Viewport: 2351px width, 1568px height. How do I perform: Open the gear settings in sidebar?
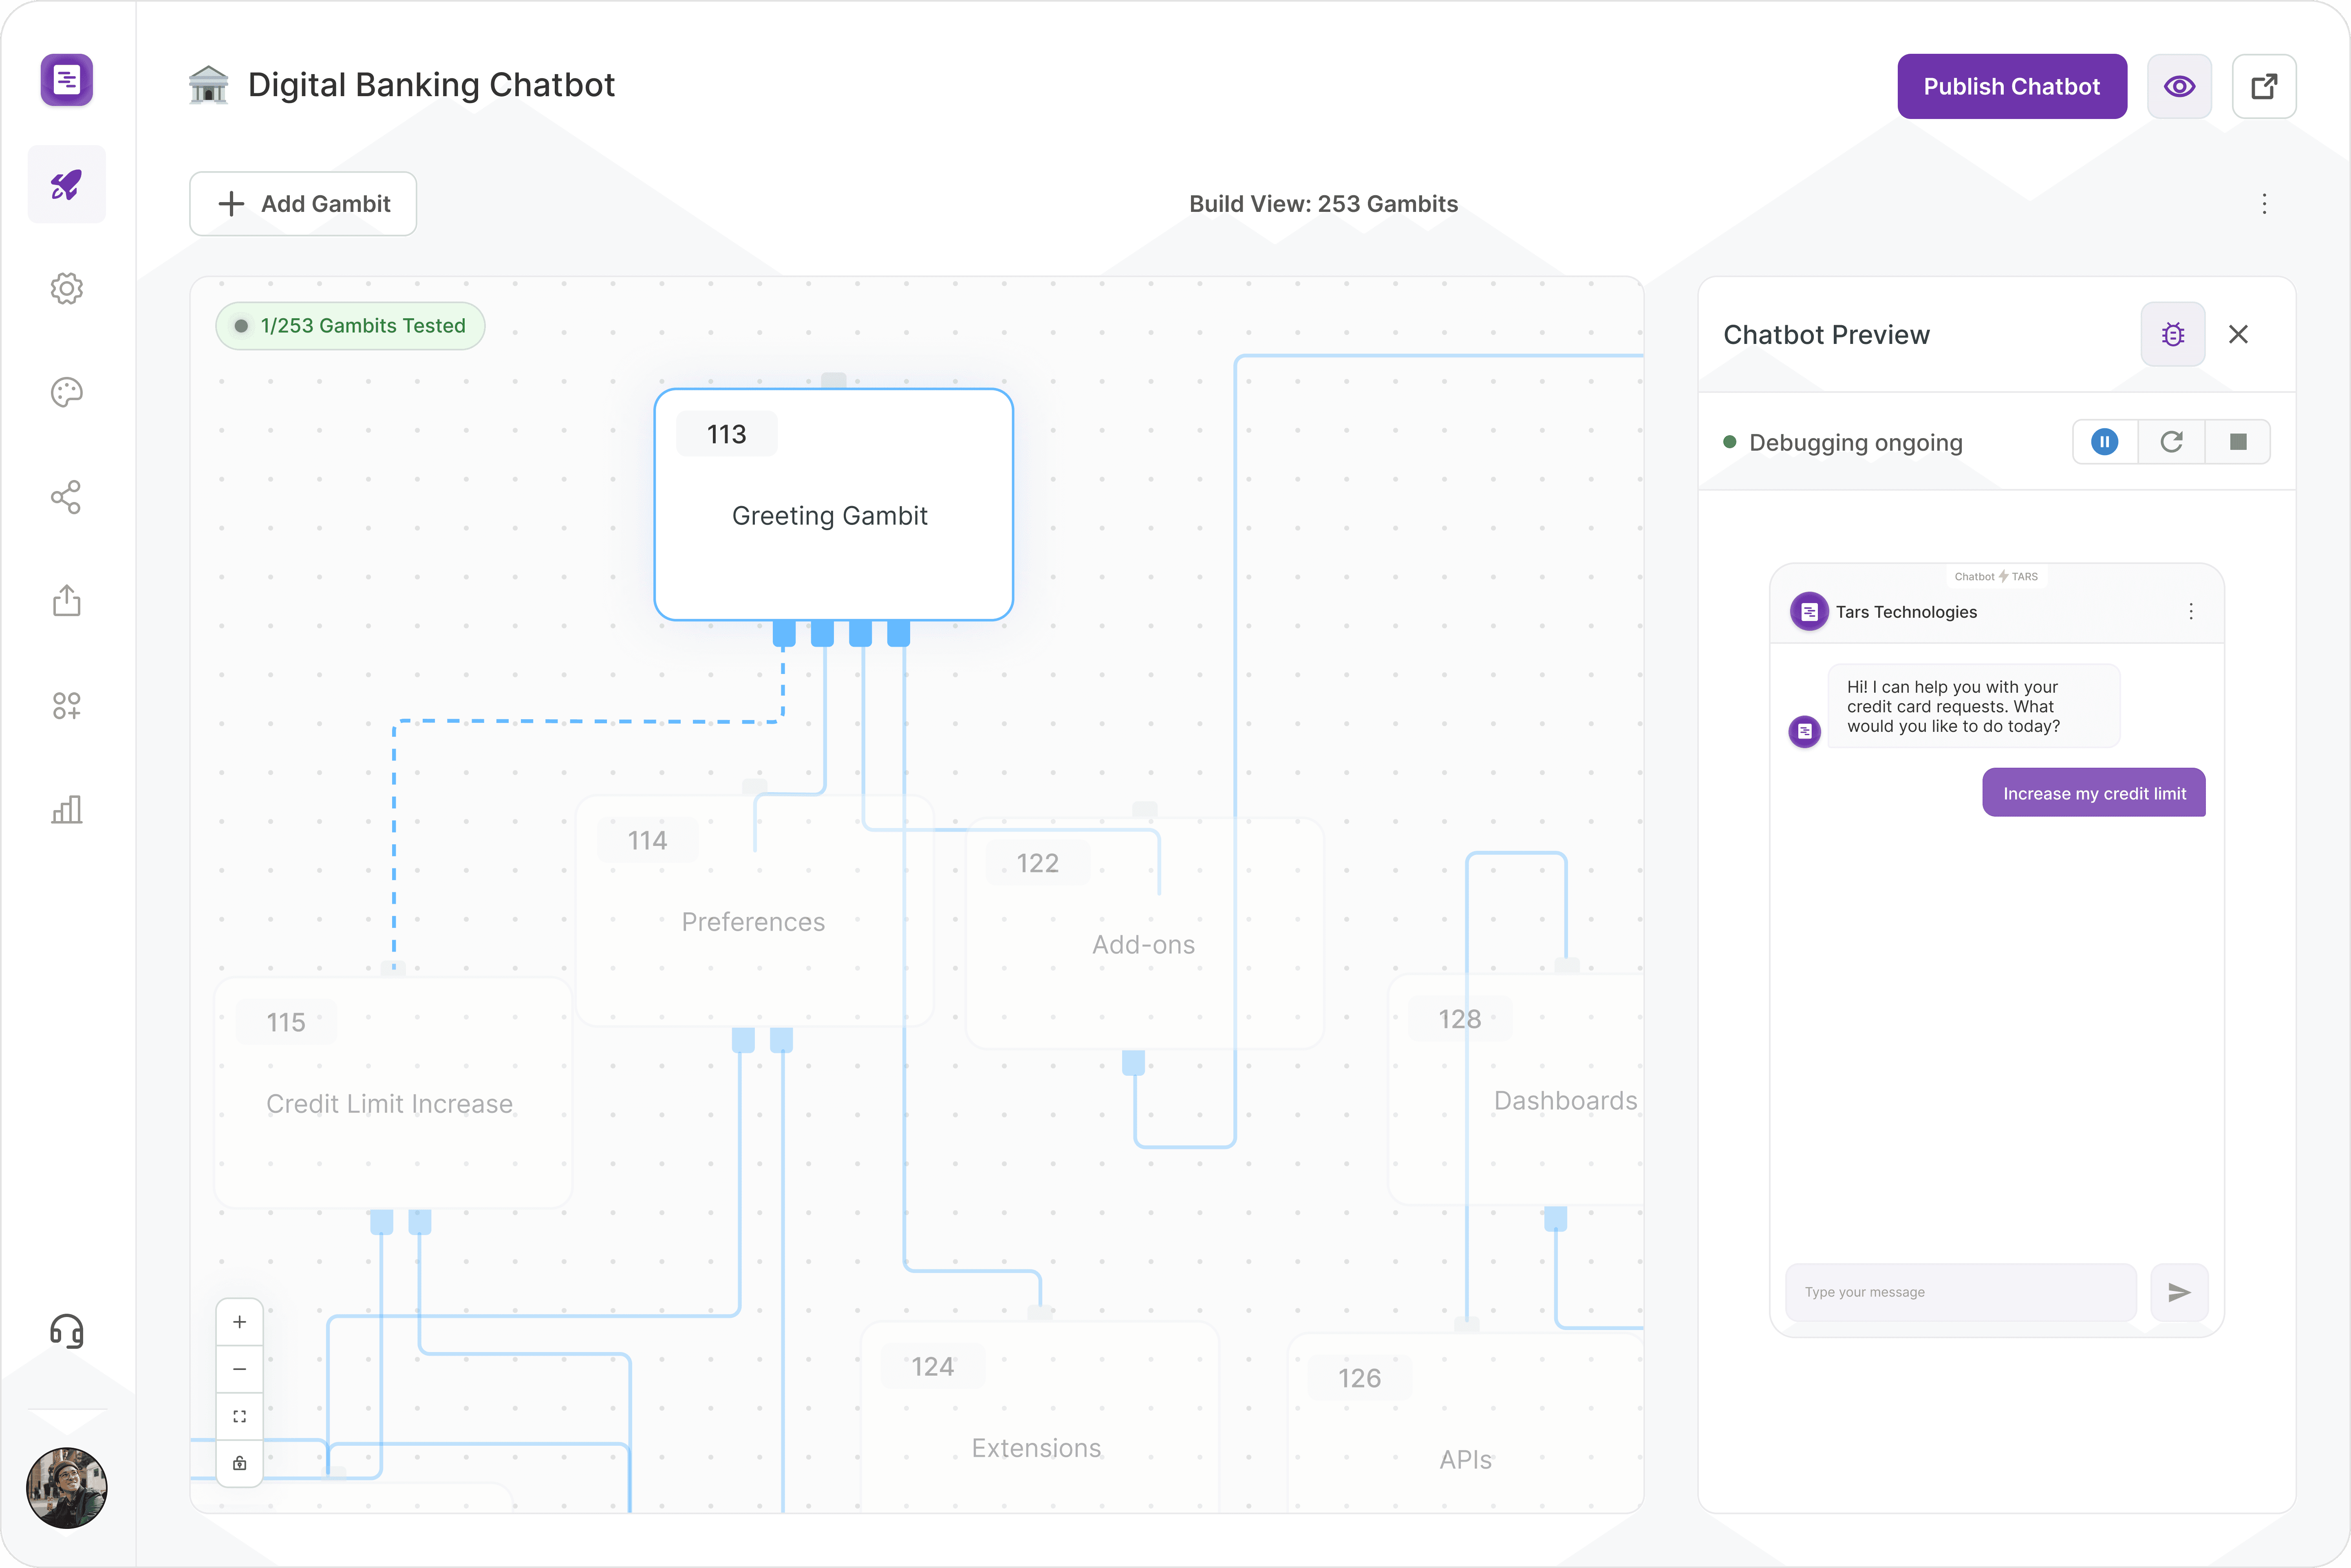(66, 289)
